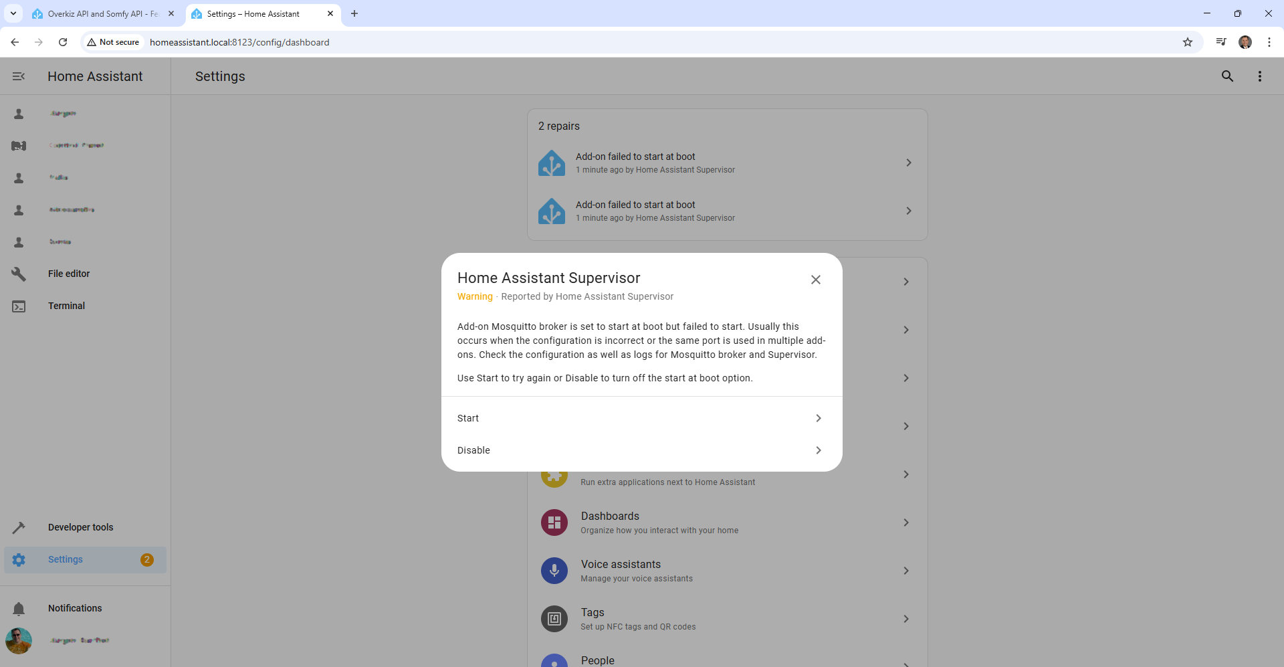Open Tags settings
Image resolution: width=1284 pixels, height=667 pixels.
pyautogui.click(x=727, y=619)
